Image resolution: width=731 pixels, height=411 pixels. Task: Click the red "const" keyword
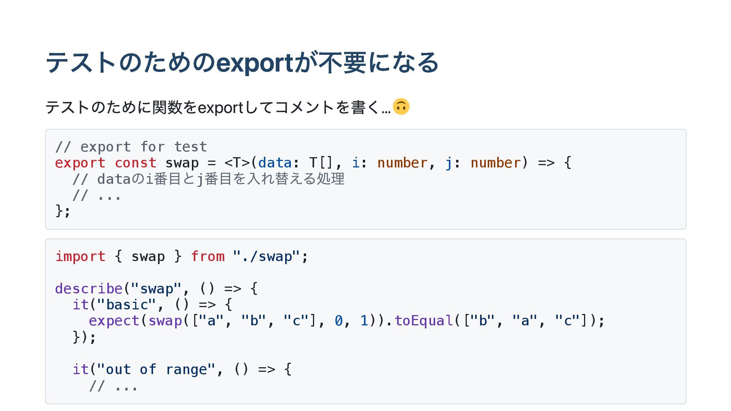point(136,163)
